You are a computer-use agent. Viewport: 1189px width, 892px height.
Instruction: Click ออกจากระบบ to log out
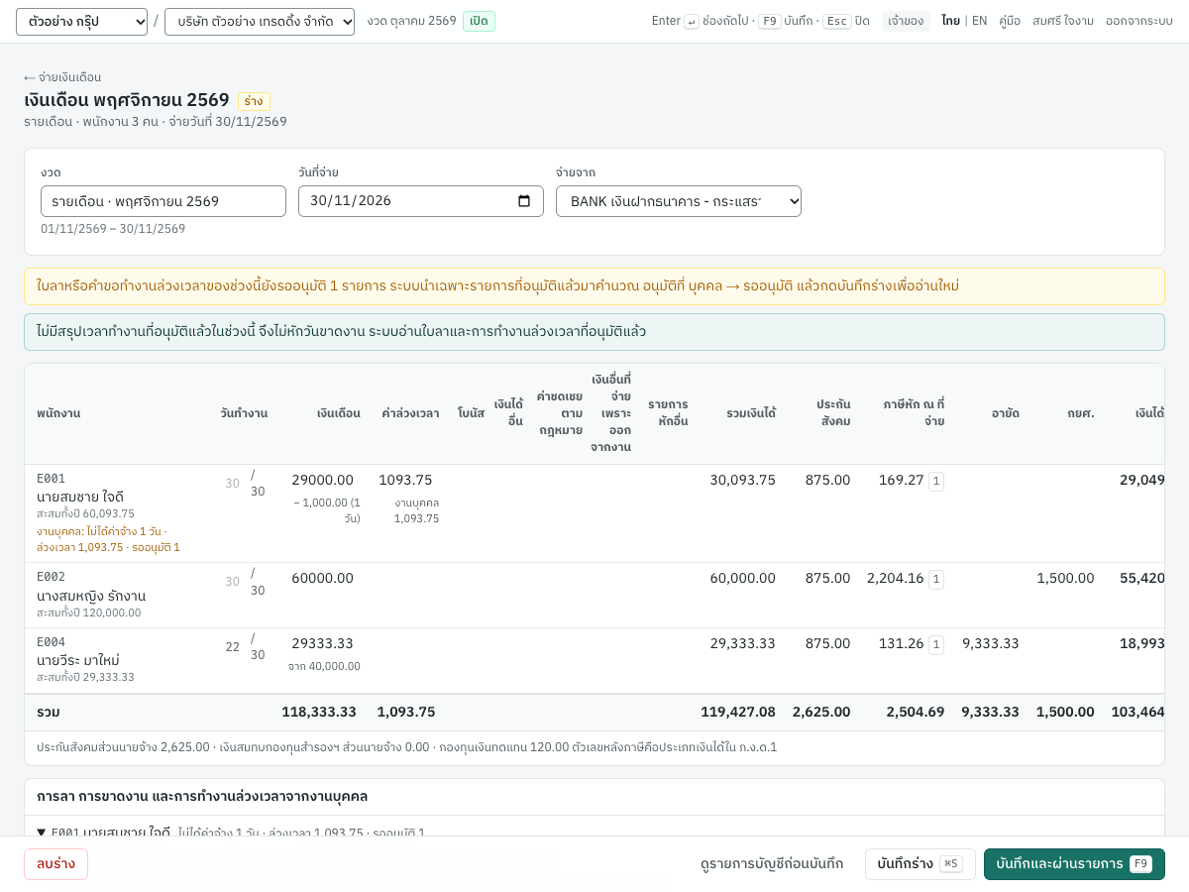pyautogui.click(x=1139, y=21)
